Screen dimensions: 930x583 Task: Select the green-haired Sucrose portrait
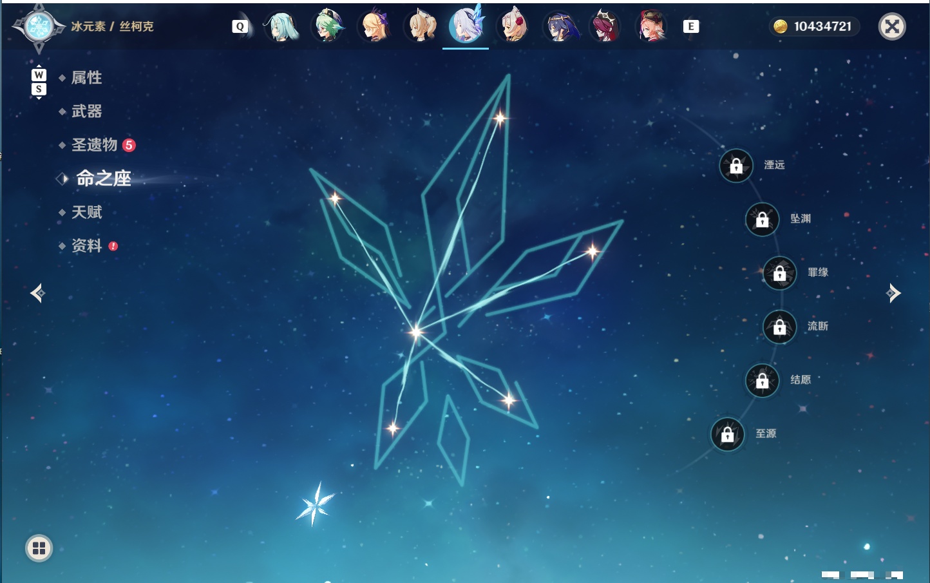point(328,26)
